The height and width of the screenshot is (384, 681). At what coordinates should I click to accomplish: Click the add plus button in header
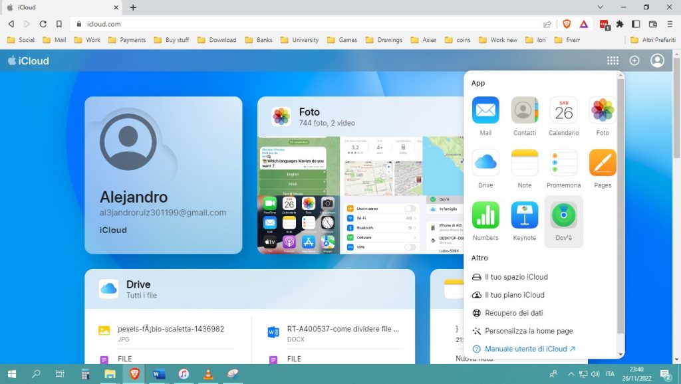point(634,60)
